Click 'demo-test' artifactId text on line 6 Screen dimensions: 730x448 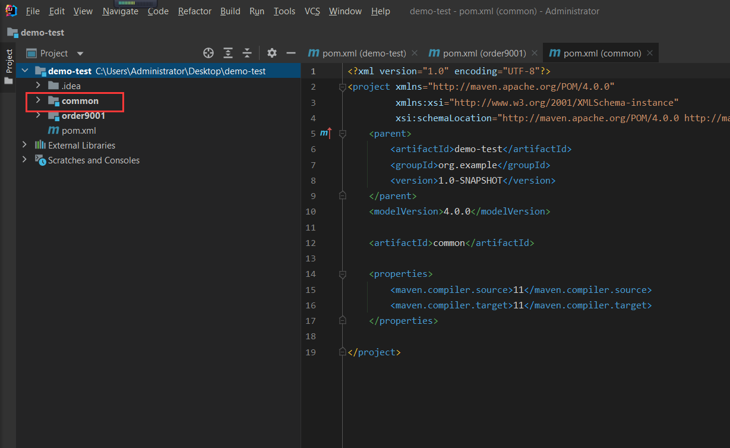tap(478, 149)
